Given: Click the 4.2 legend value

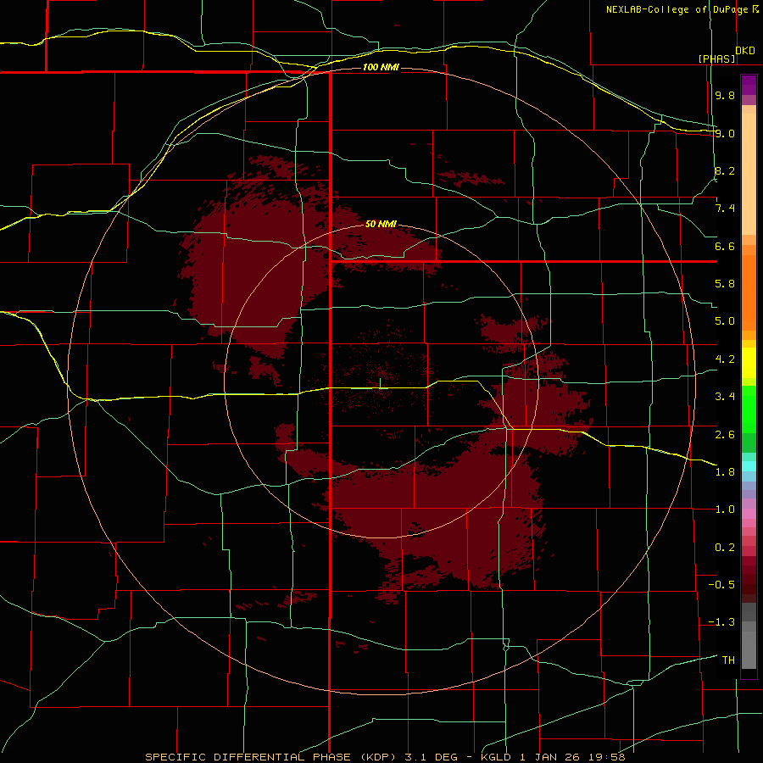Looking at the screenshot, I should (x=725, y=359).
